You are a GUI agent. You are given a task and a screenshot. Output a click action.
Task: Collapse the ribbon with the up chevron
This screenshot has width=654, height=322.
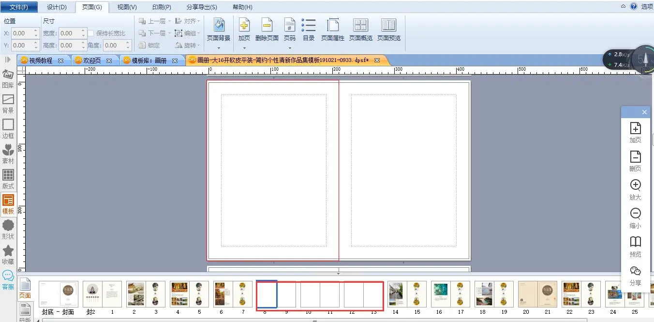pos(624,6)
